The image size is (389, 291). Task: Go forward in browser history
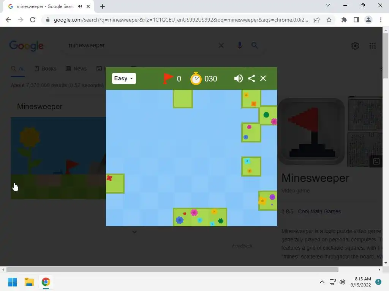(x=21, y=20)
